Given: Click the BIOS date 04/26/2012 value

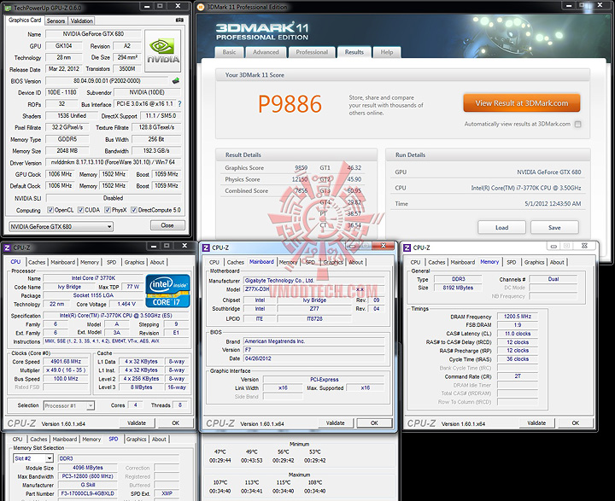Looking at the screenshot, I should coord(258,358).
